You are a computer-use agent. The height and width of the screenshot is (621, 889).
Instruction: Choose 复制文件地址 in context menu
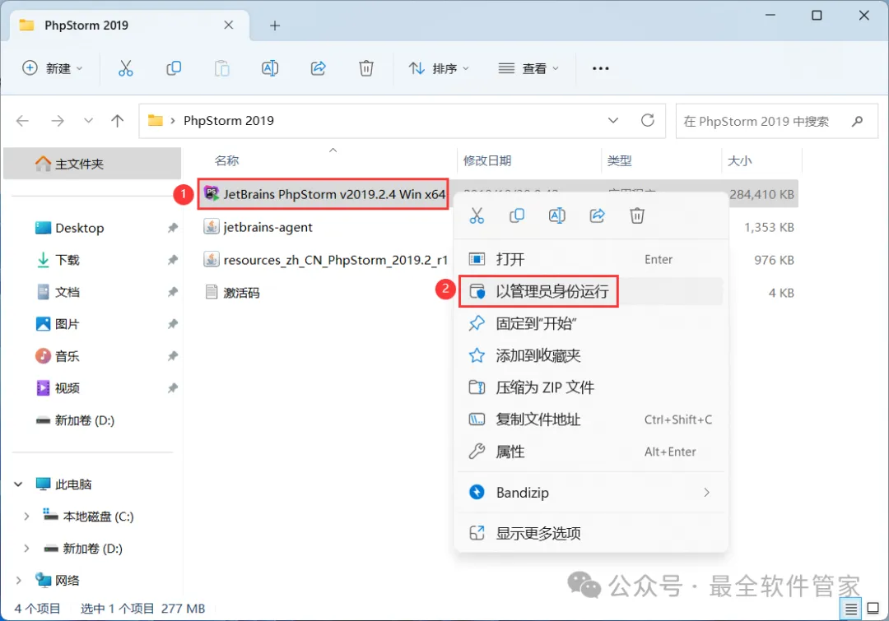(x=591, y=419)
